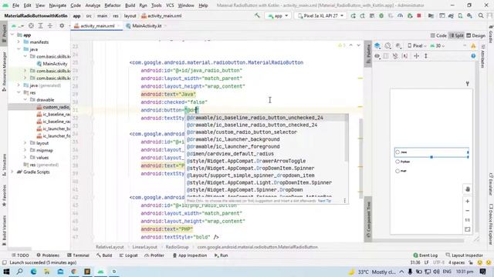The image size is (494, 277).
Task: Click Expand All icon in Project panel
Action: (40, 25)
